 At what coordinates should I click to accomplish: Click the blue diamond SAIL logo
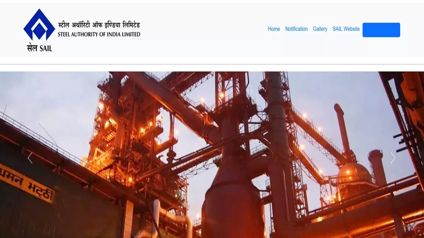tap(39, 25)
